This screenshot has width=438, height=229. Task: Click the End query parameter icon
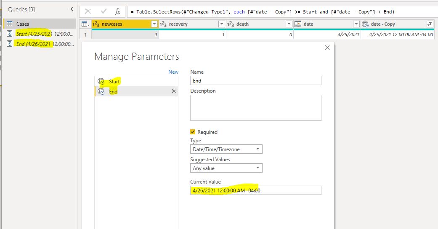[x=10, y=44]
